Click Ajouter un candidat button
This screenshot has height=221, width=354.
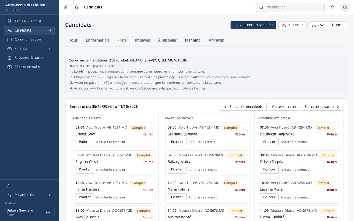tap(253, 25)
